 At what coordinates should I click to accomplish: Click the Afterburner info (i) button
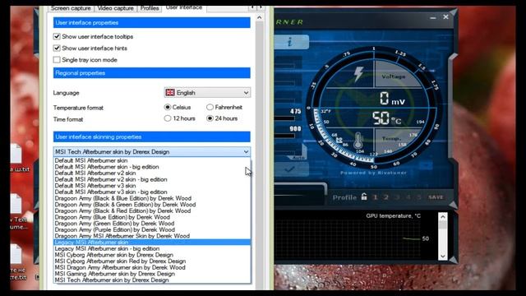290,42
